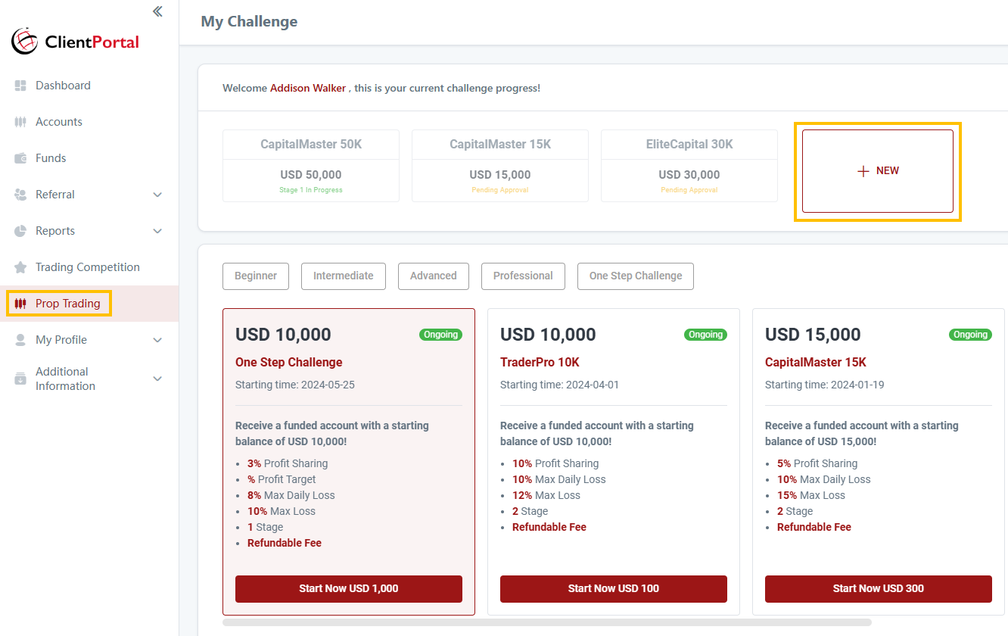Click the Trading Competition star icon
This screenshot has width=1008, height=636.
(20, 267)
